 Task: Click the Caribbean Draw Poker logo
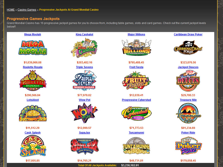click(188, 48)
